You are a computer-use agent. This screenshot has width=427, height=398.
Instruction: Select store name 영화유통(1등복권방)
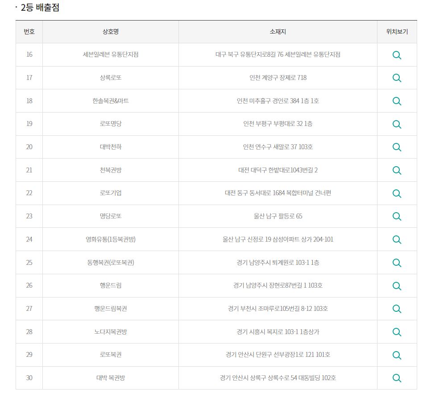click(x=111, y=239)
